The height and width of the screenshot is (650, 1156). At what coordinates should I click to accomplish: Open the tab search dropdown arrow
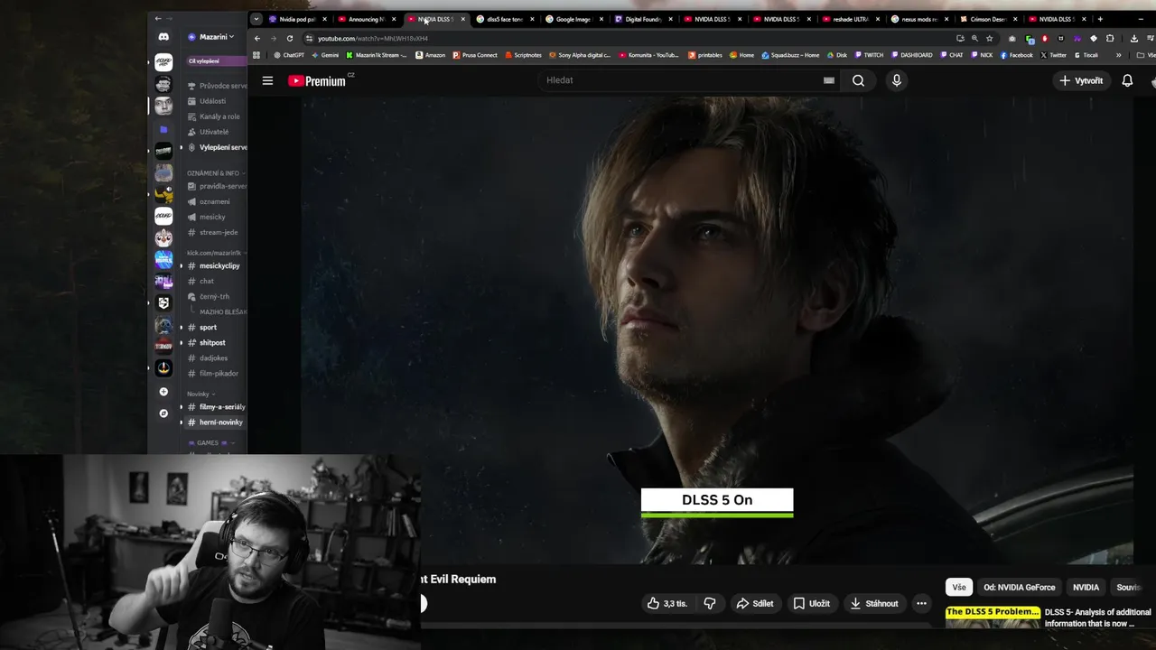[x=256, y=19]
